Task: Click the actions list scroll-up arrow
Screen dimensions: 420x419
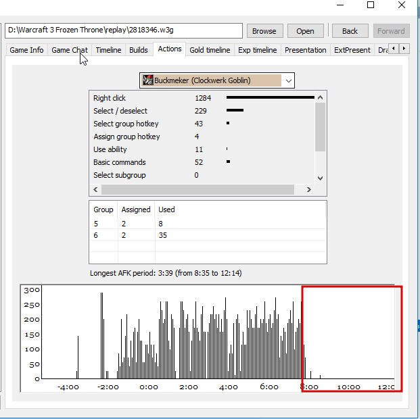Action: [320, 97]
